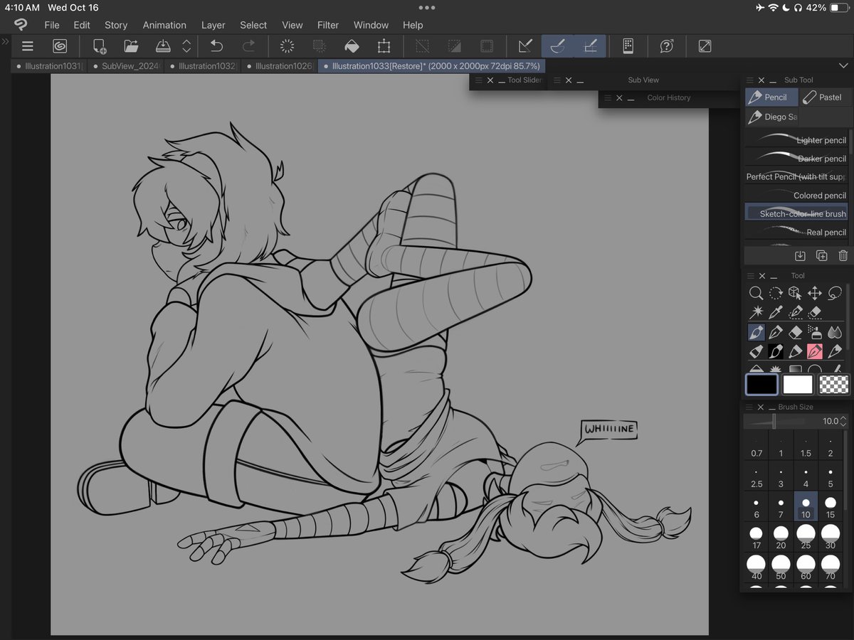Click the brush size stepper arrows
Image resolution: width=854 pixels, height=640 pixels.
click(x=845, y=422)
